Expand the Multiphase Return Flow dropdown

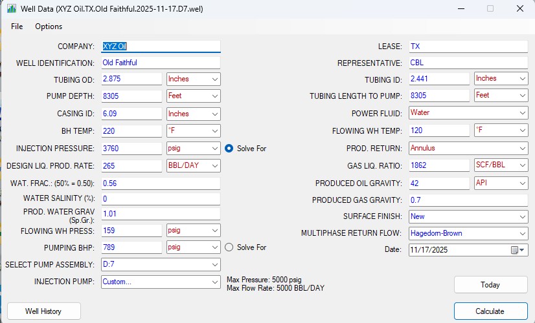click(x=468, y=233)
